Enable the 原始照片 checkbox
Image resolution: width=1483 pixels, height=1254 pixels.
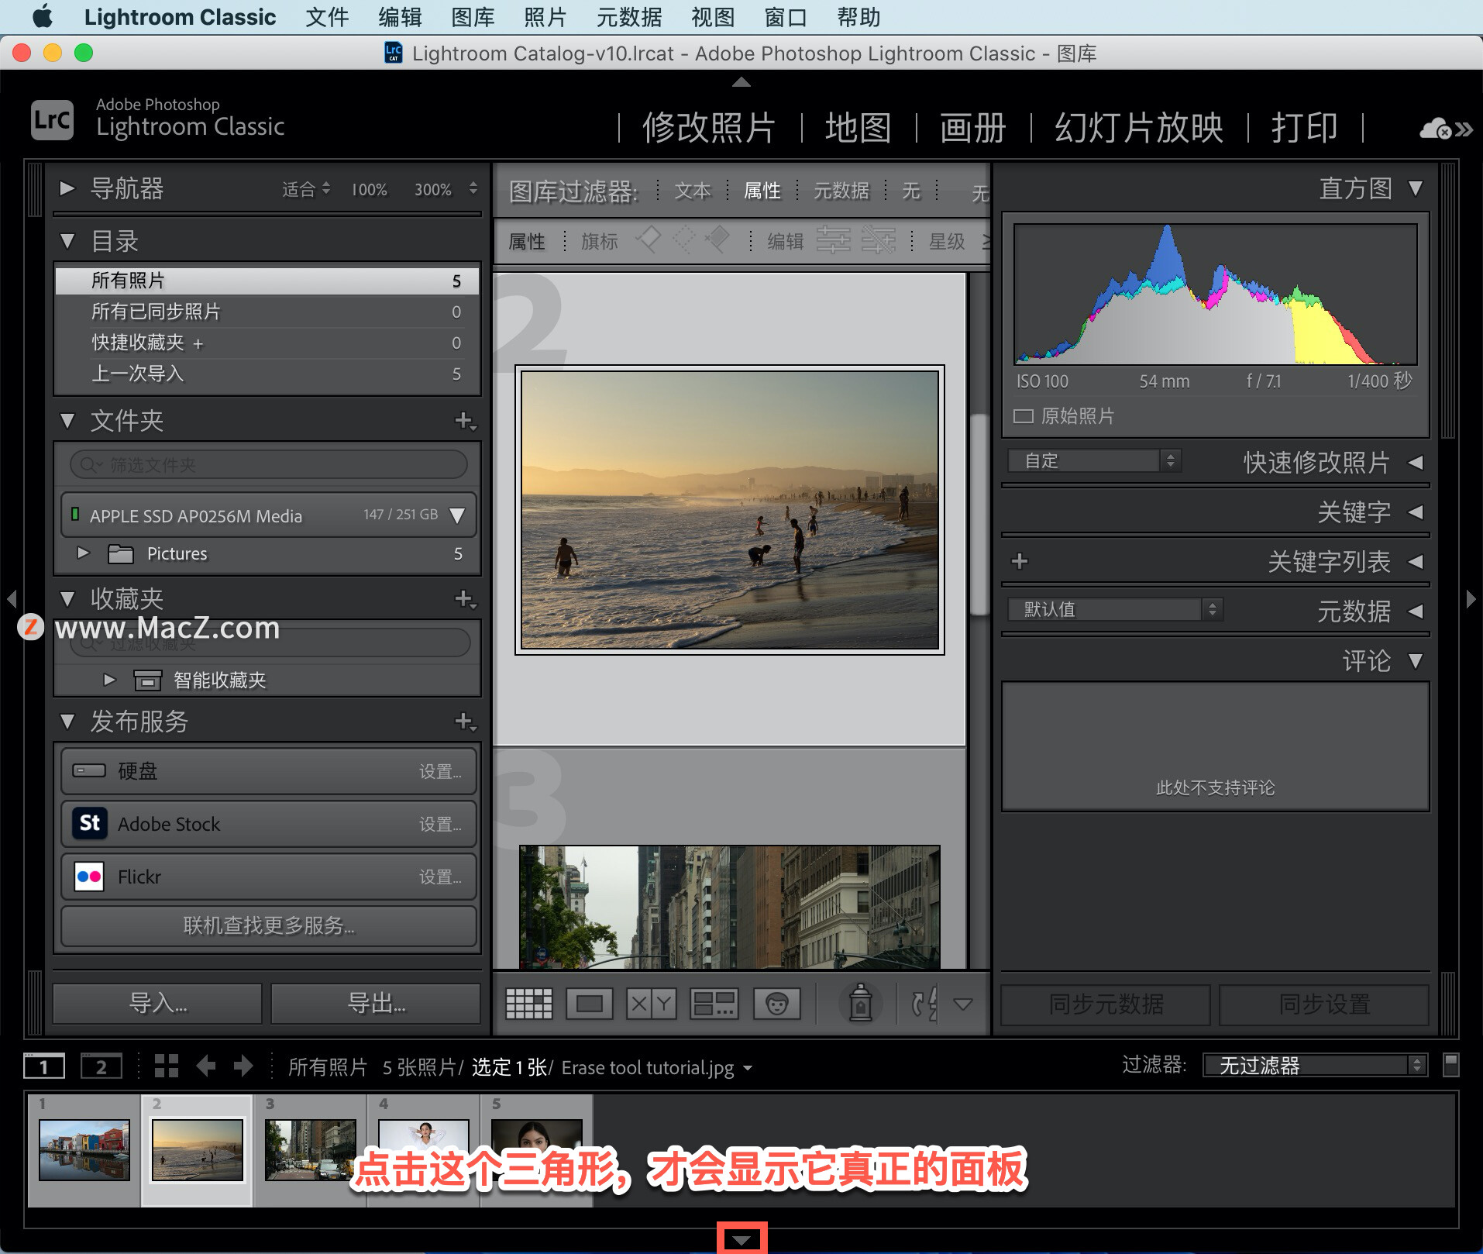pos(1024,416)
